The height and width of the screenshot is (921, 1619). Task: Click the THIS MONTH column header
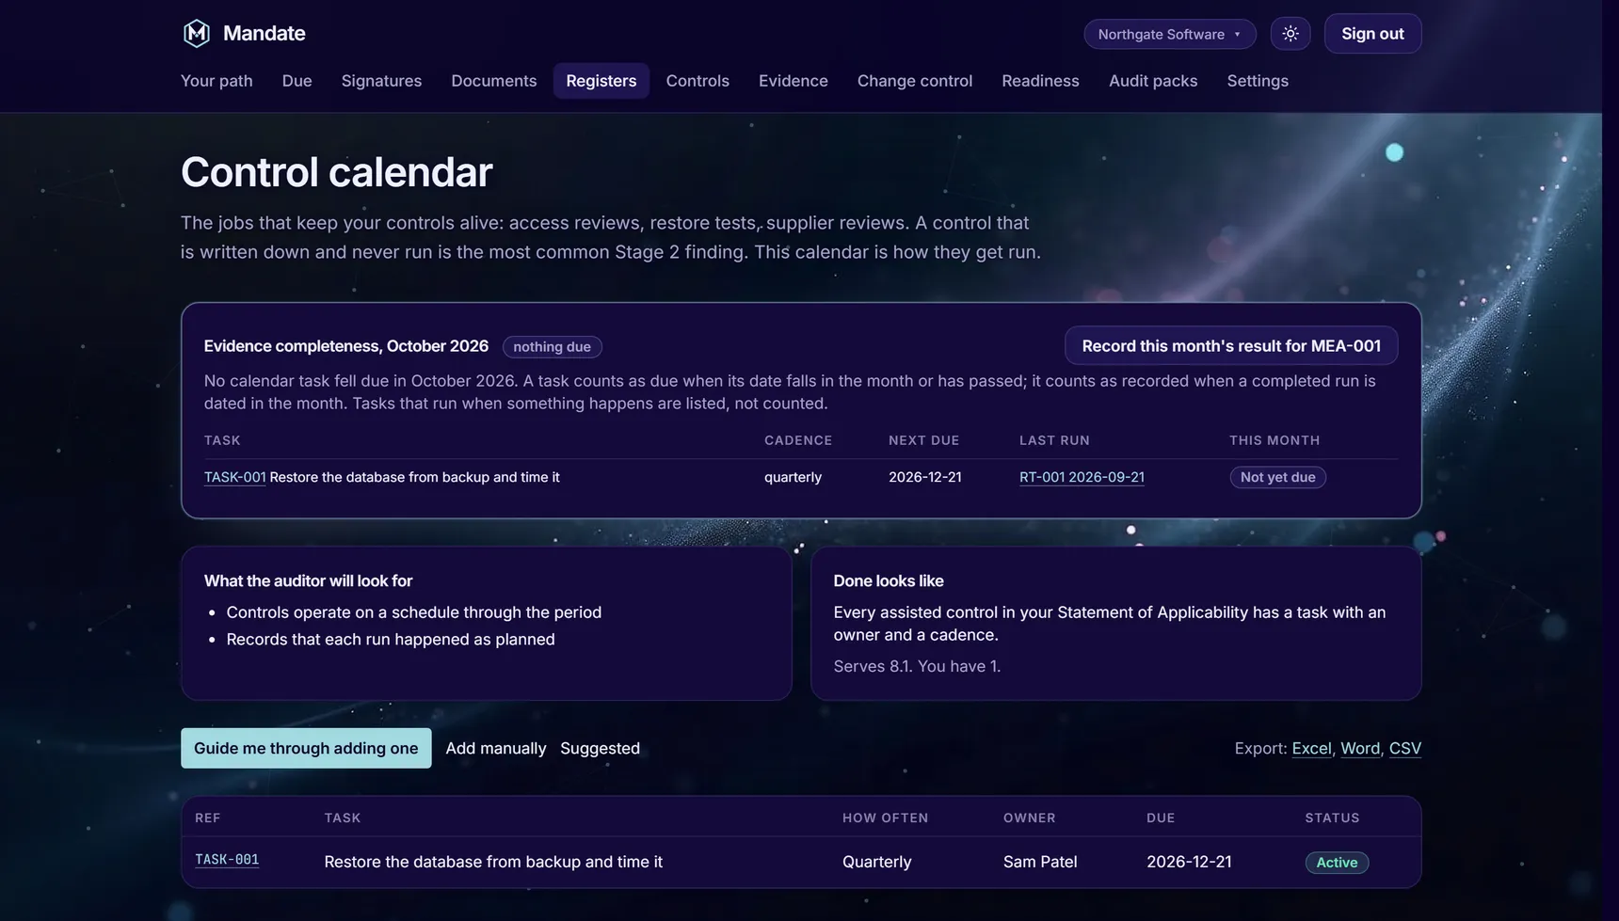[x=1274, y=440]
